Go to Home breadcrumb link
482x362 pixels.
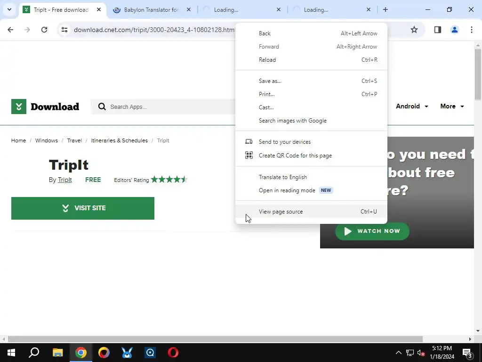tap(18, 140)
